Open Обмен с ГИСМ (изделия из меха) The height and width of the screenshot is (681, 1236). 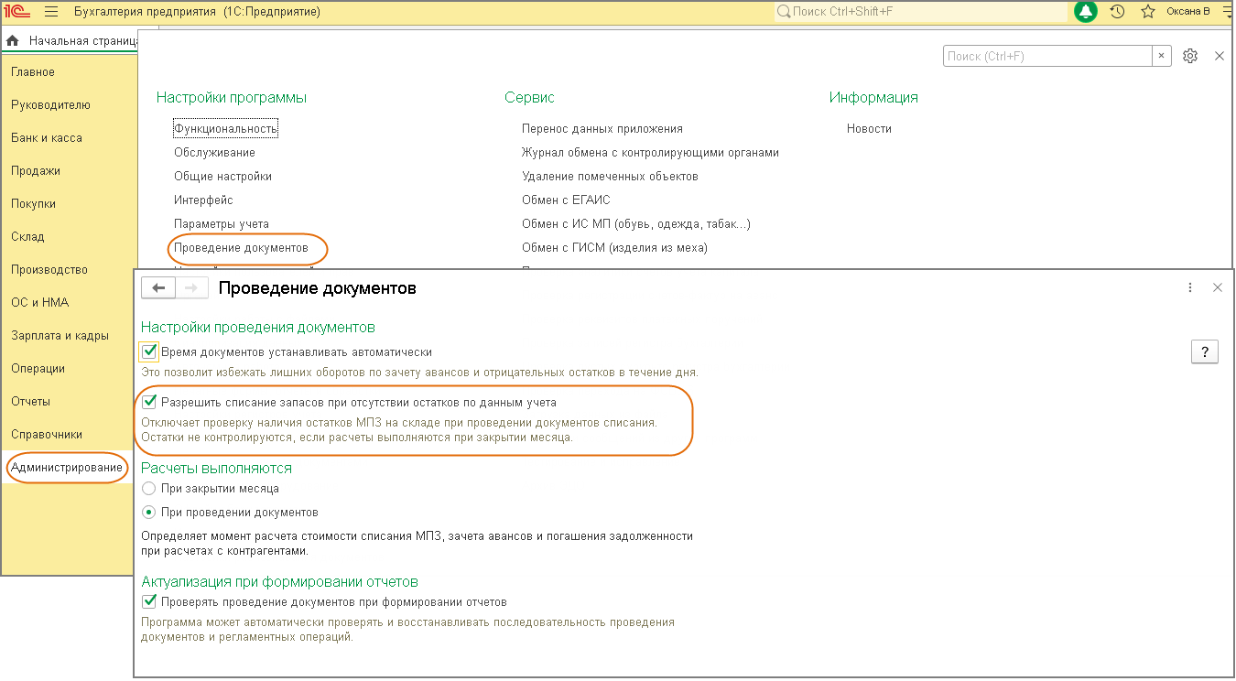(614, 248)
